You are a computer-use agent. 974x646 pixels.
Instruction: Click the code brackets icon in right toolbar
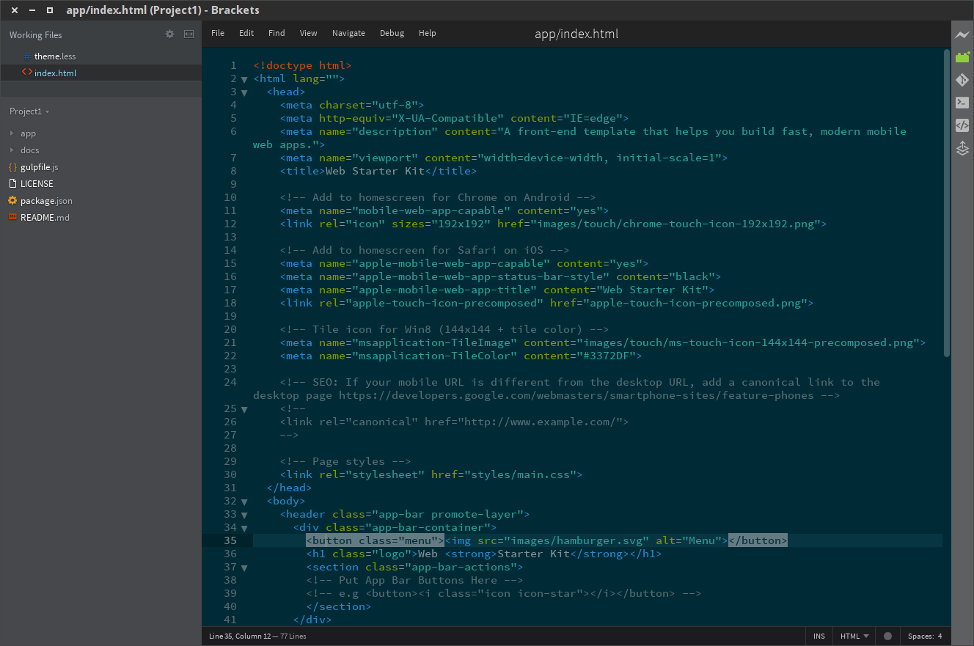click(962, 125)
